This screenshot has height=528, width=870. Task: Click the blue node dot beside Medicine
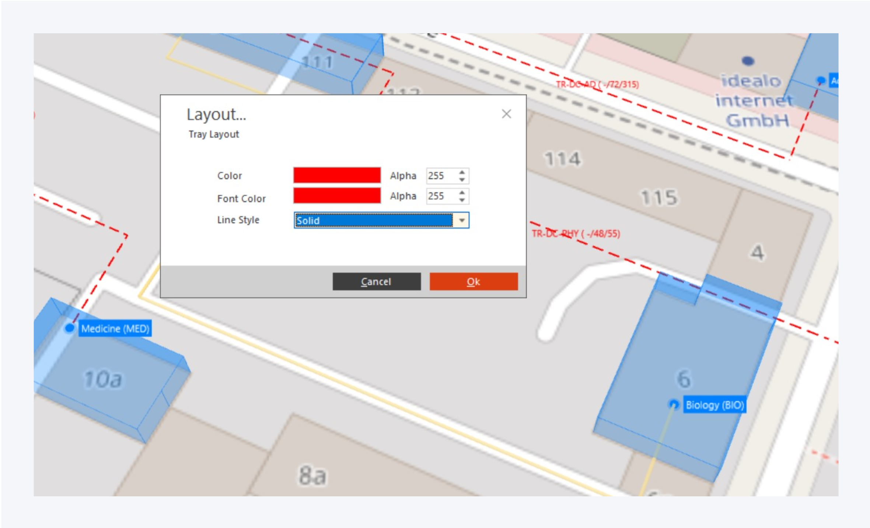[x=69, y=328]
